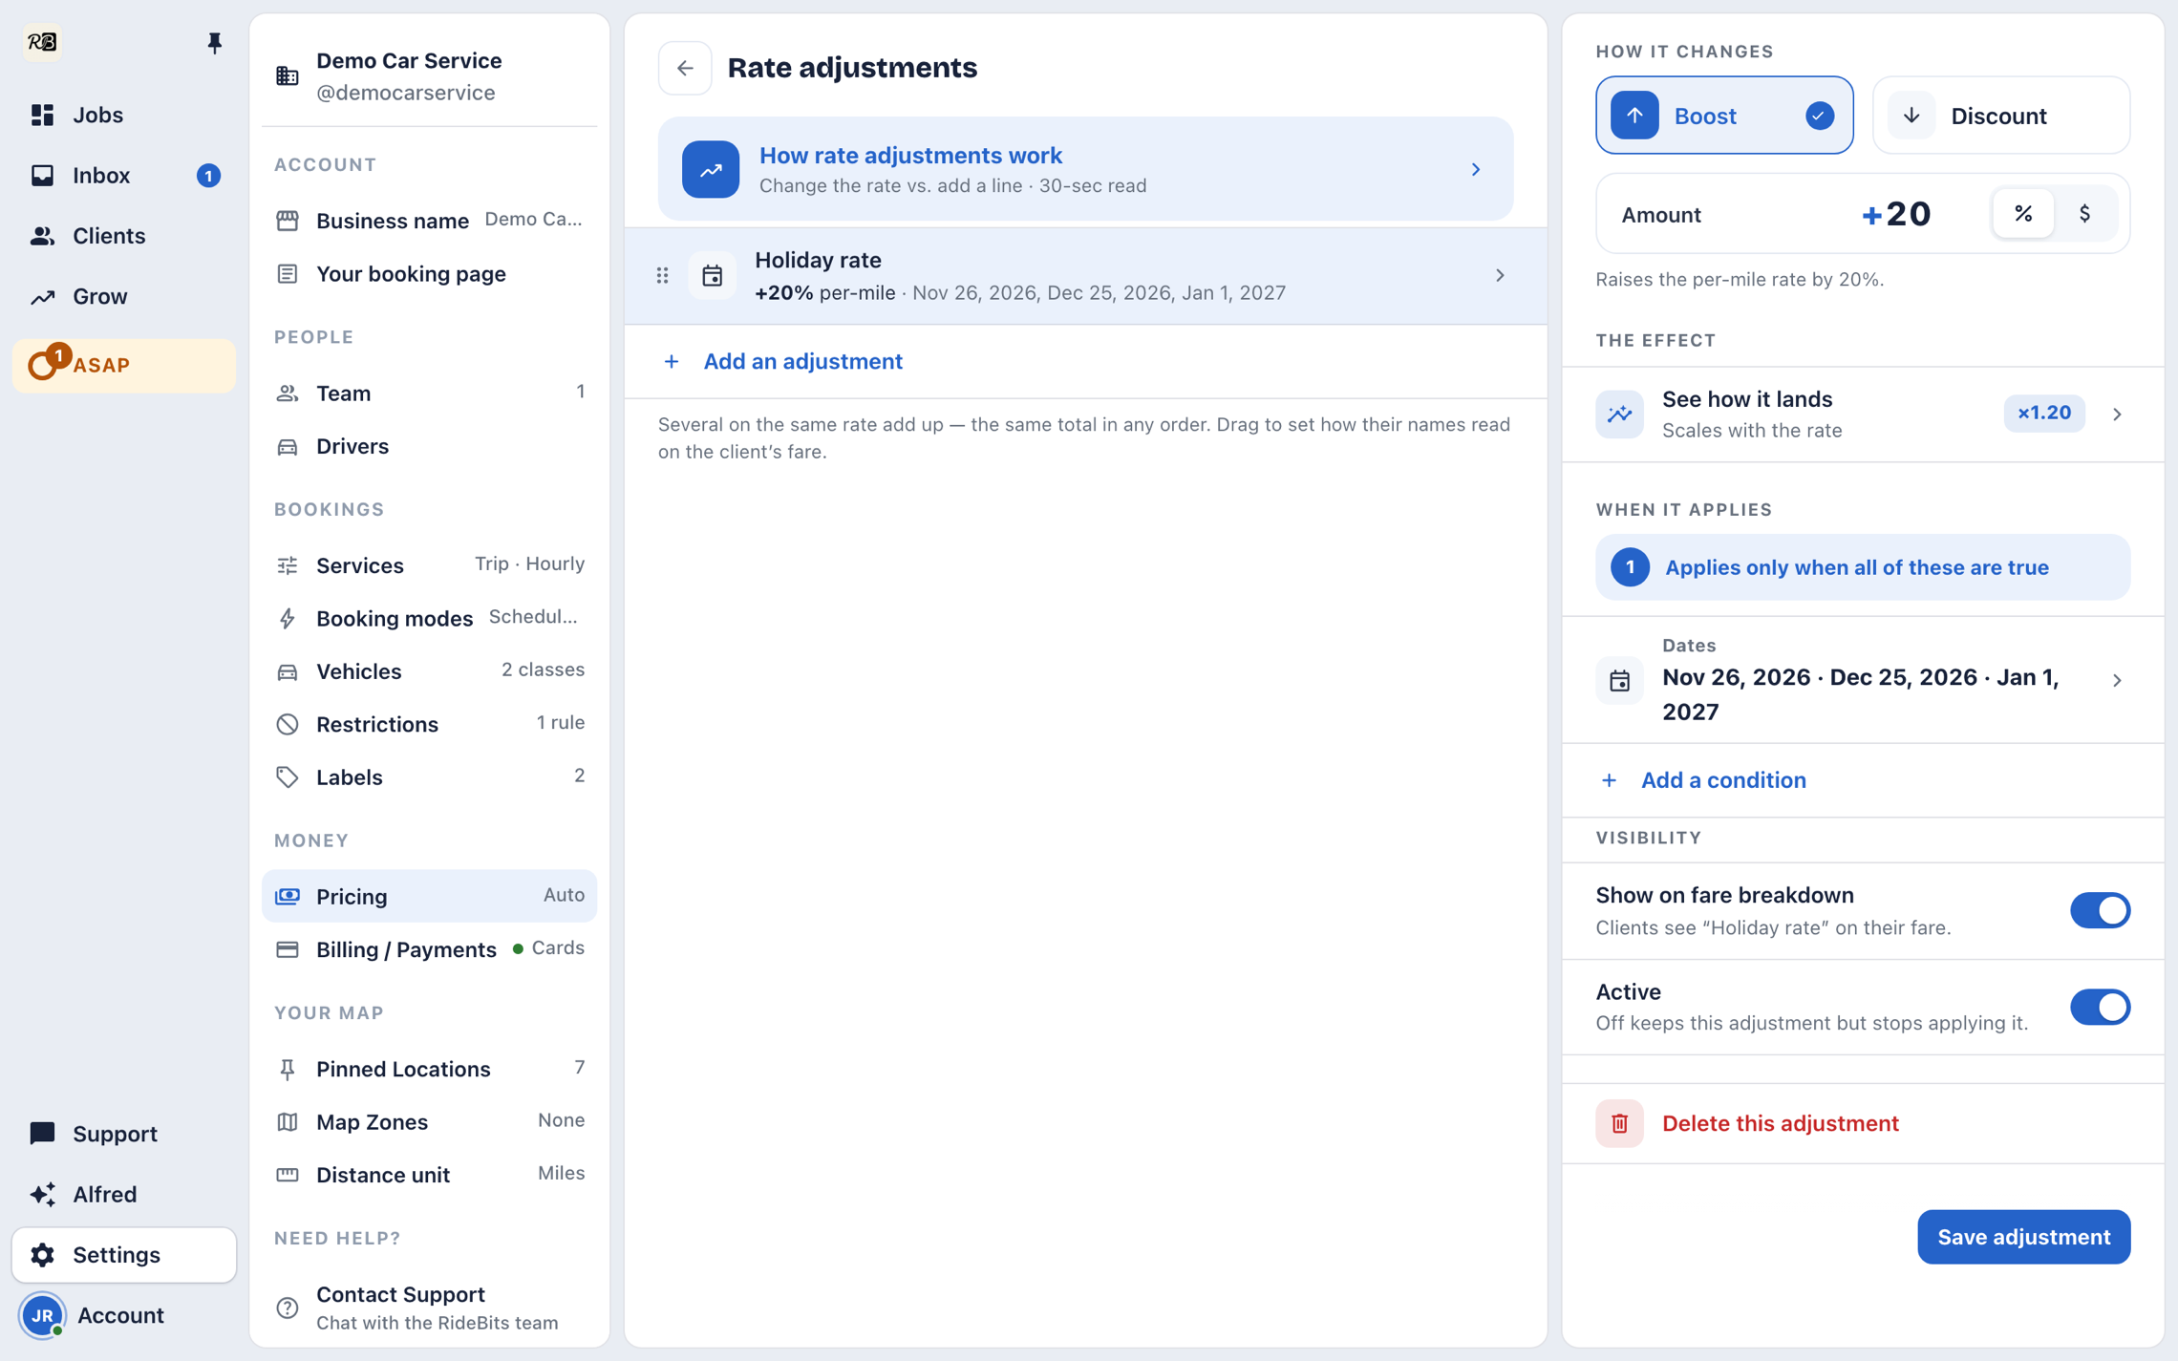Click the calendar icon in Dates condition
Screen dimensions: 2178x1361
1619,680
